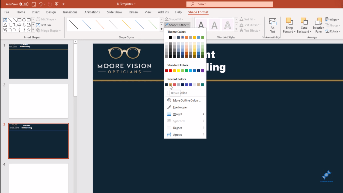Open the Text Outline dropdown
This screenshot has width=343, height=193.
click(250, 25)
